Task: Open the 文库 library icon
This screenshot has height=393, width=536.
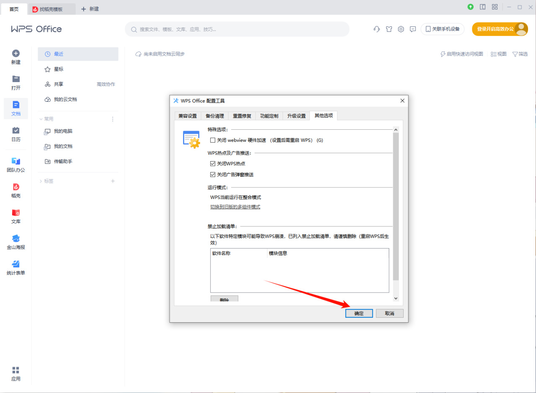Action: tap(16, 213)
